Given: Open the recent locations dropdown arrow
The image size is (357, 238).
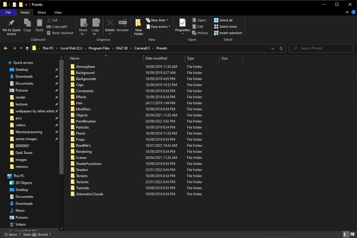Looking at the screenshot, I should pos(21,48).
